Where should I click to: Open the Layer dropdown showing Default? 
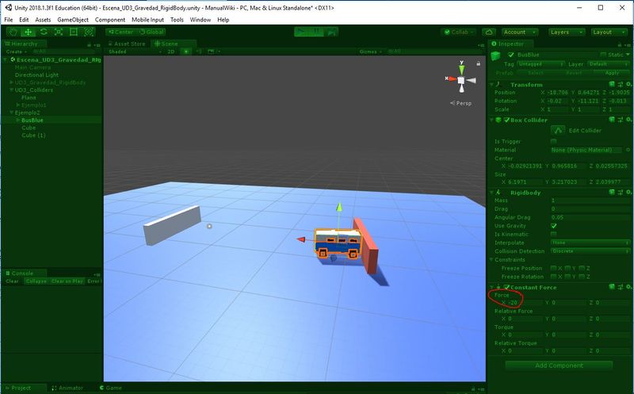coord(608,64)
